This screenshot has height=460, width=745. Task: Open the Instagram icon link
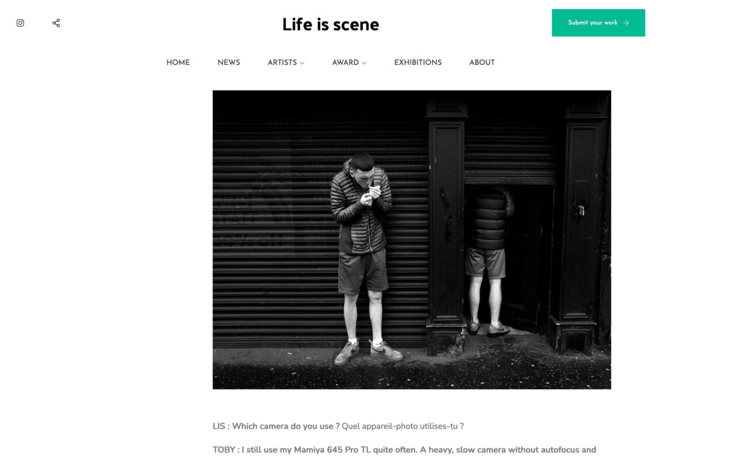pyautogui.click(x=20, y=23)
